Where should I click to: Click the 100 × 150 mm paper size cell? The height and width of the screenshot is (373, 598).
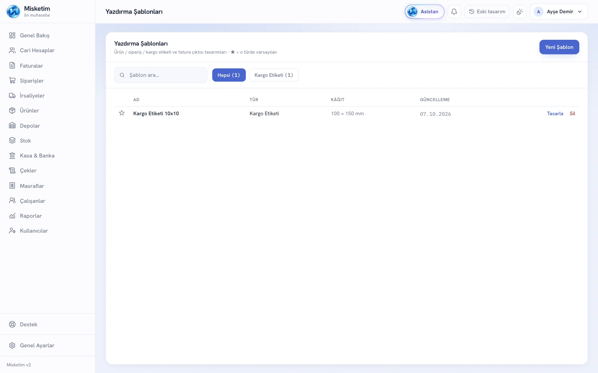(x=347, y=114)
